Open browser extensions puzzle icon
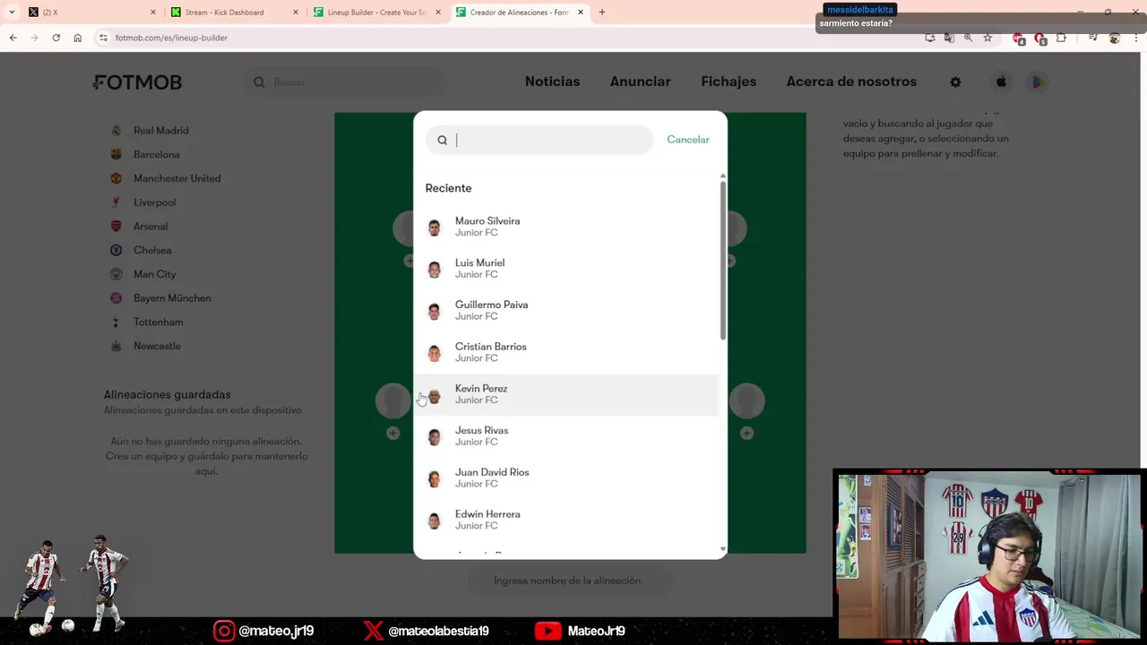The width and height of the screenshot is (1147, 645). (1061, 38)
